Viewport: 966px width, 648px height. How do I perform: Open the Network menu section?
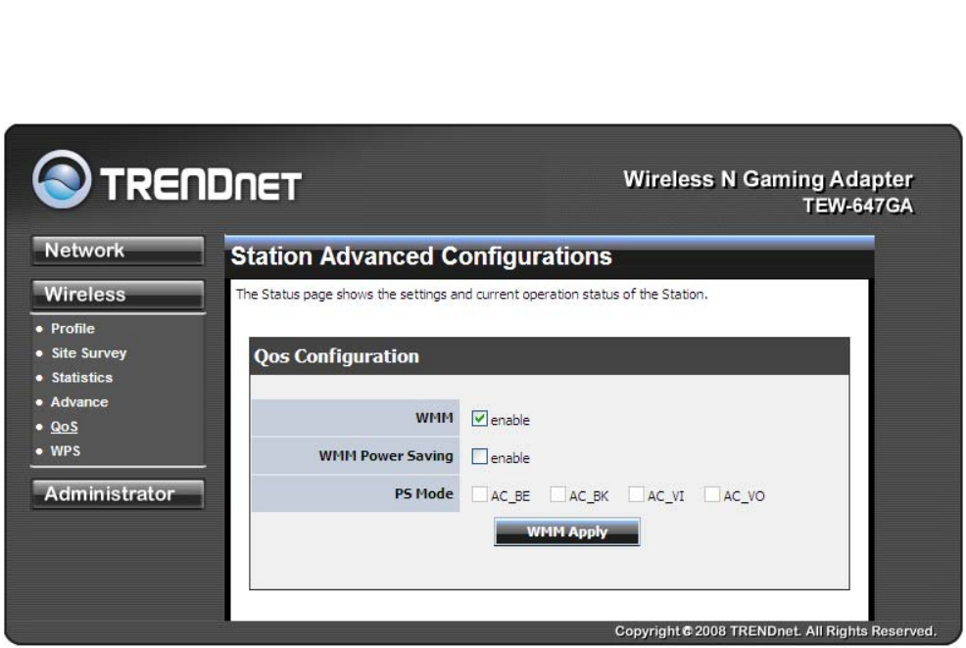[x=117, y=251]
